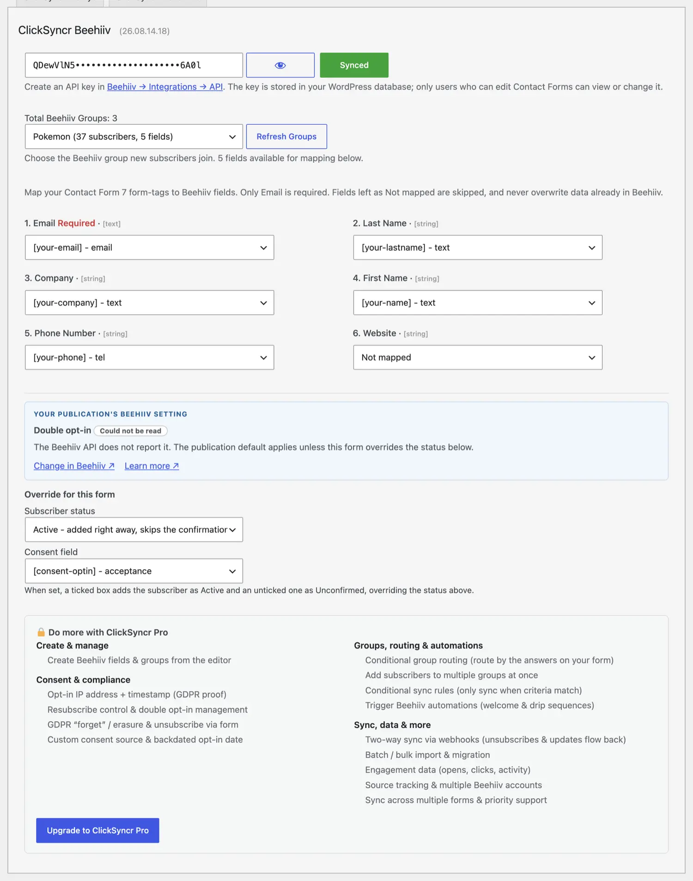The height and width of the screenshot is (881, 693).
Task: Toggle API key visibility with eye button
Action: point(280,65)
